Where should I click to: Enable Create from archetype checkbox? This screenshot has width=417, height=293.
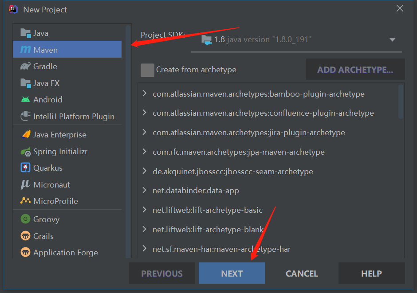pyautogui.click(x=147, y=70)
